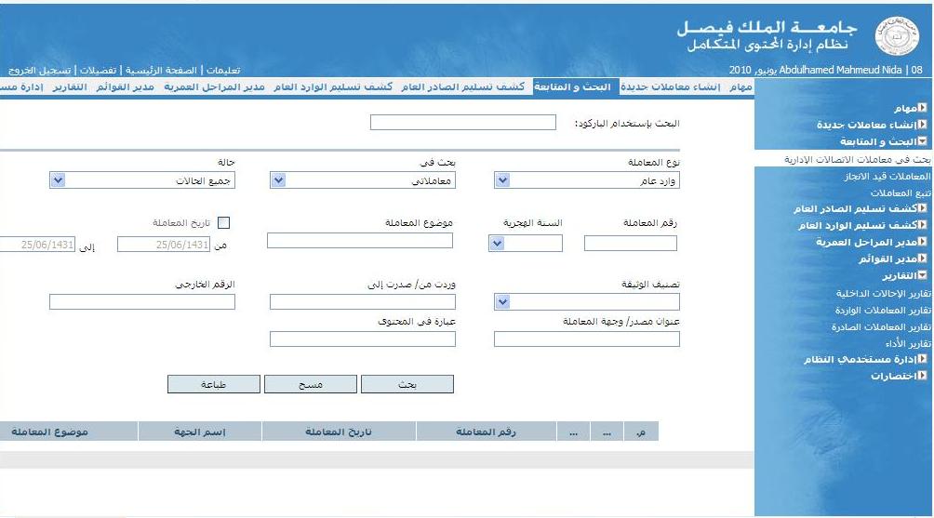Expand كشف تسليم الصادر العام in sidebar
Image resolution: width=934 pixels, height=518 pixels.
[x=922, y=208]
